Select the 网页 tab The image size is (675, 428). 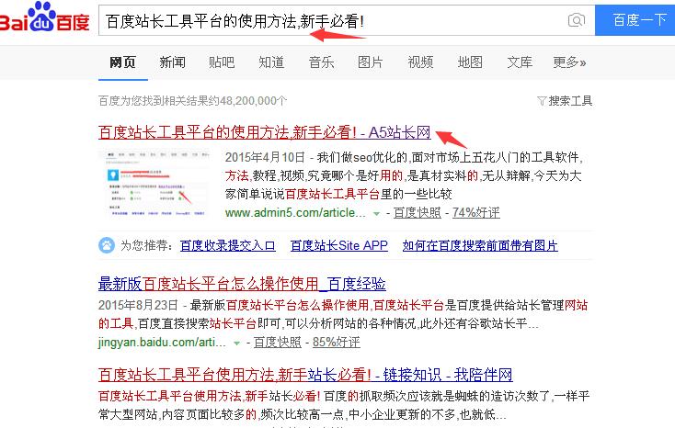(122, 62)
